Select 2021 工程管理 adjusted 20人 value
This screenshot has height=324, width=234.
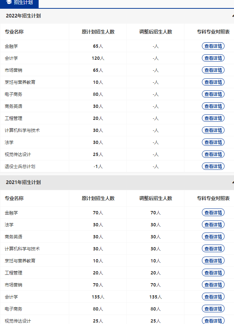155,273
